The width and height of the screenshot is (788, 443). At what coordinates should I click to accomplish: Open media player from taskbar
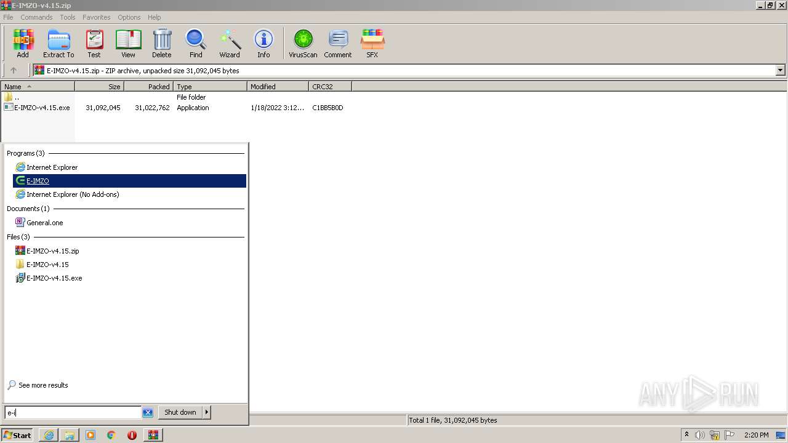point(90,435)
